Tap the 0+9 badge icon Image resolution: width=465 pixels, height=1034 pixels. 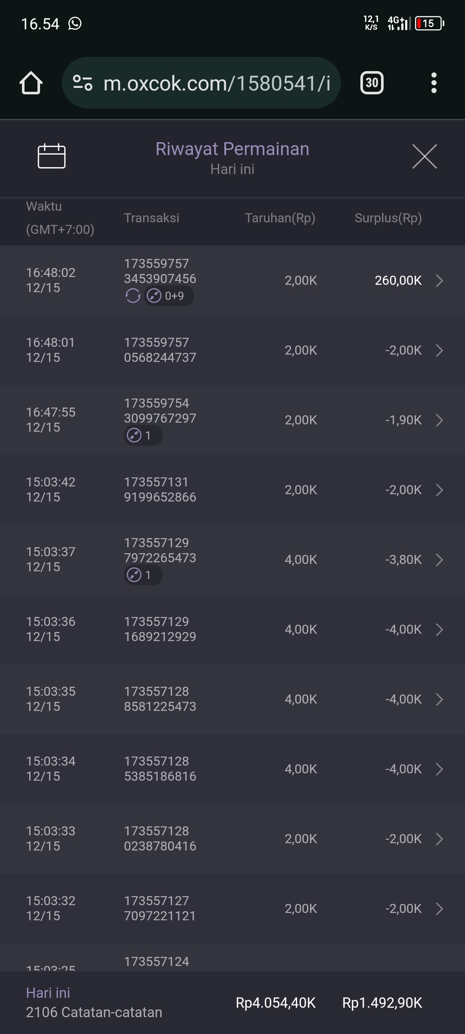click(169, 296)
